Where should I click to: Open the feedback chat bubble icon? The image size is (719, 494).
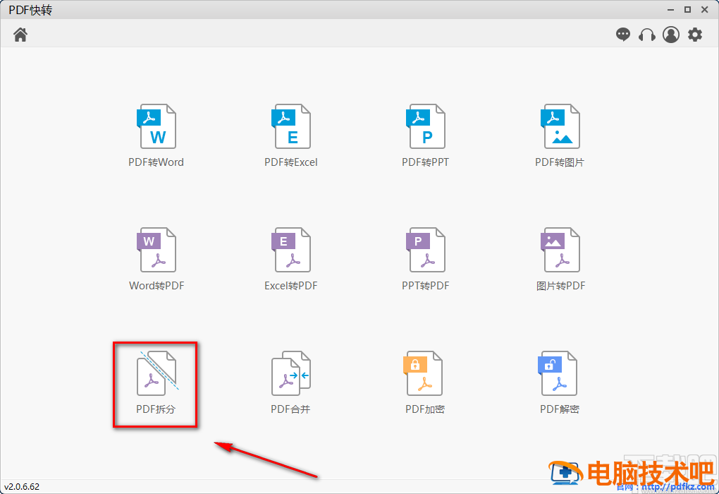[622, 35]
